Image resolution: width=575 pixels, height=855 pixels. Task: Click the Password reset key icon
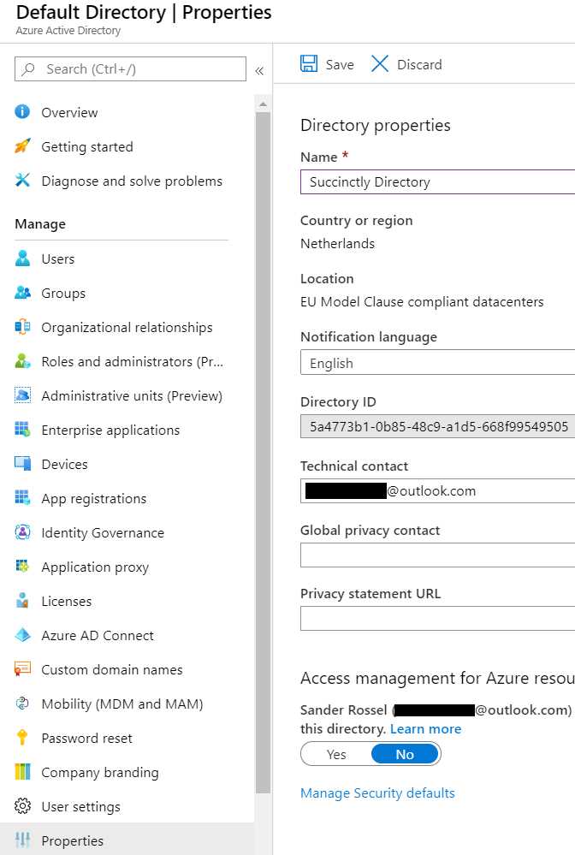point(24,738)
